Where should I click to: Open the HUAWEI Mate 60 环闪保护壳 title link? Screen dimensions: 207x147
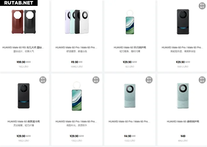[130, 47]
